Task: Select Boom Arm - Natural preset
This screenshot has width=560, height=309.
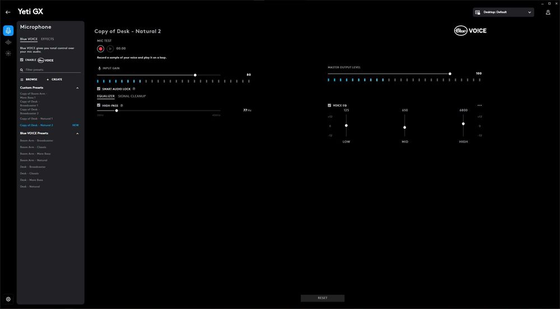Action: coord(34,160)
